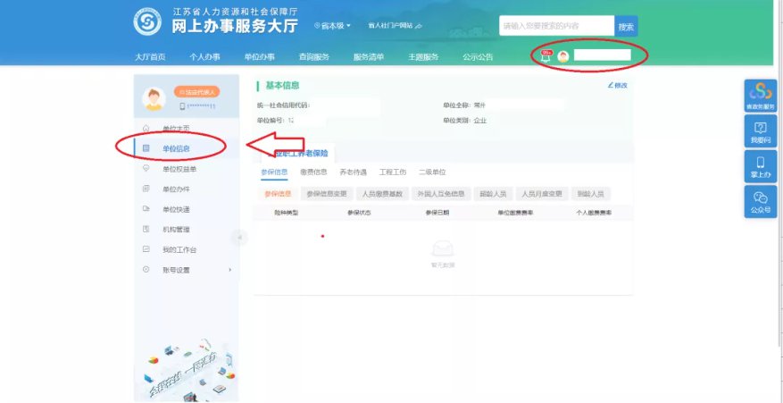
Task: Click the 企业职工养老保险 section tab
Action: coord(298,154)
